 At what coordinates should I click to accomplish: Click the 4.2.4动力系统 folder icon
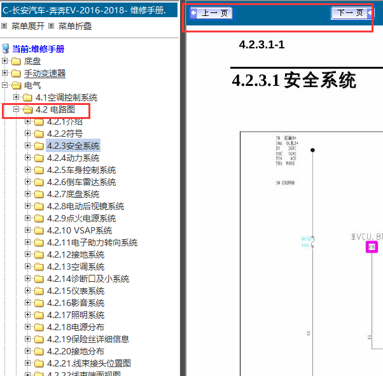tap(39, 158)
